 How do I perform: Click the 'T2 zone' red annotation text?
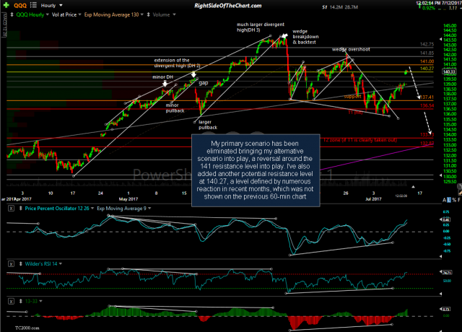click(x=360, y=140)
